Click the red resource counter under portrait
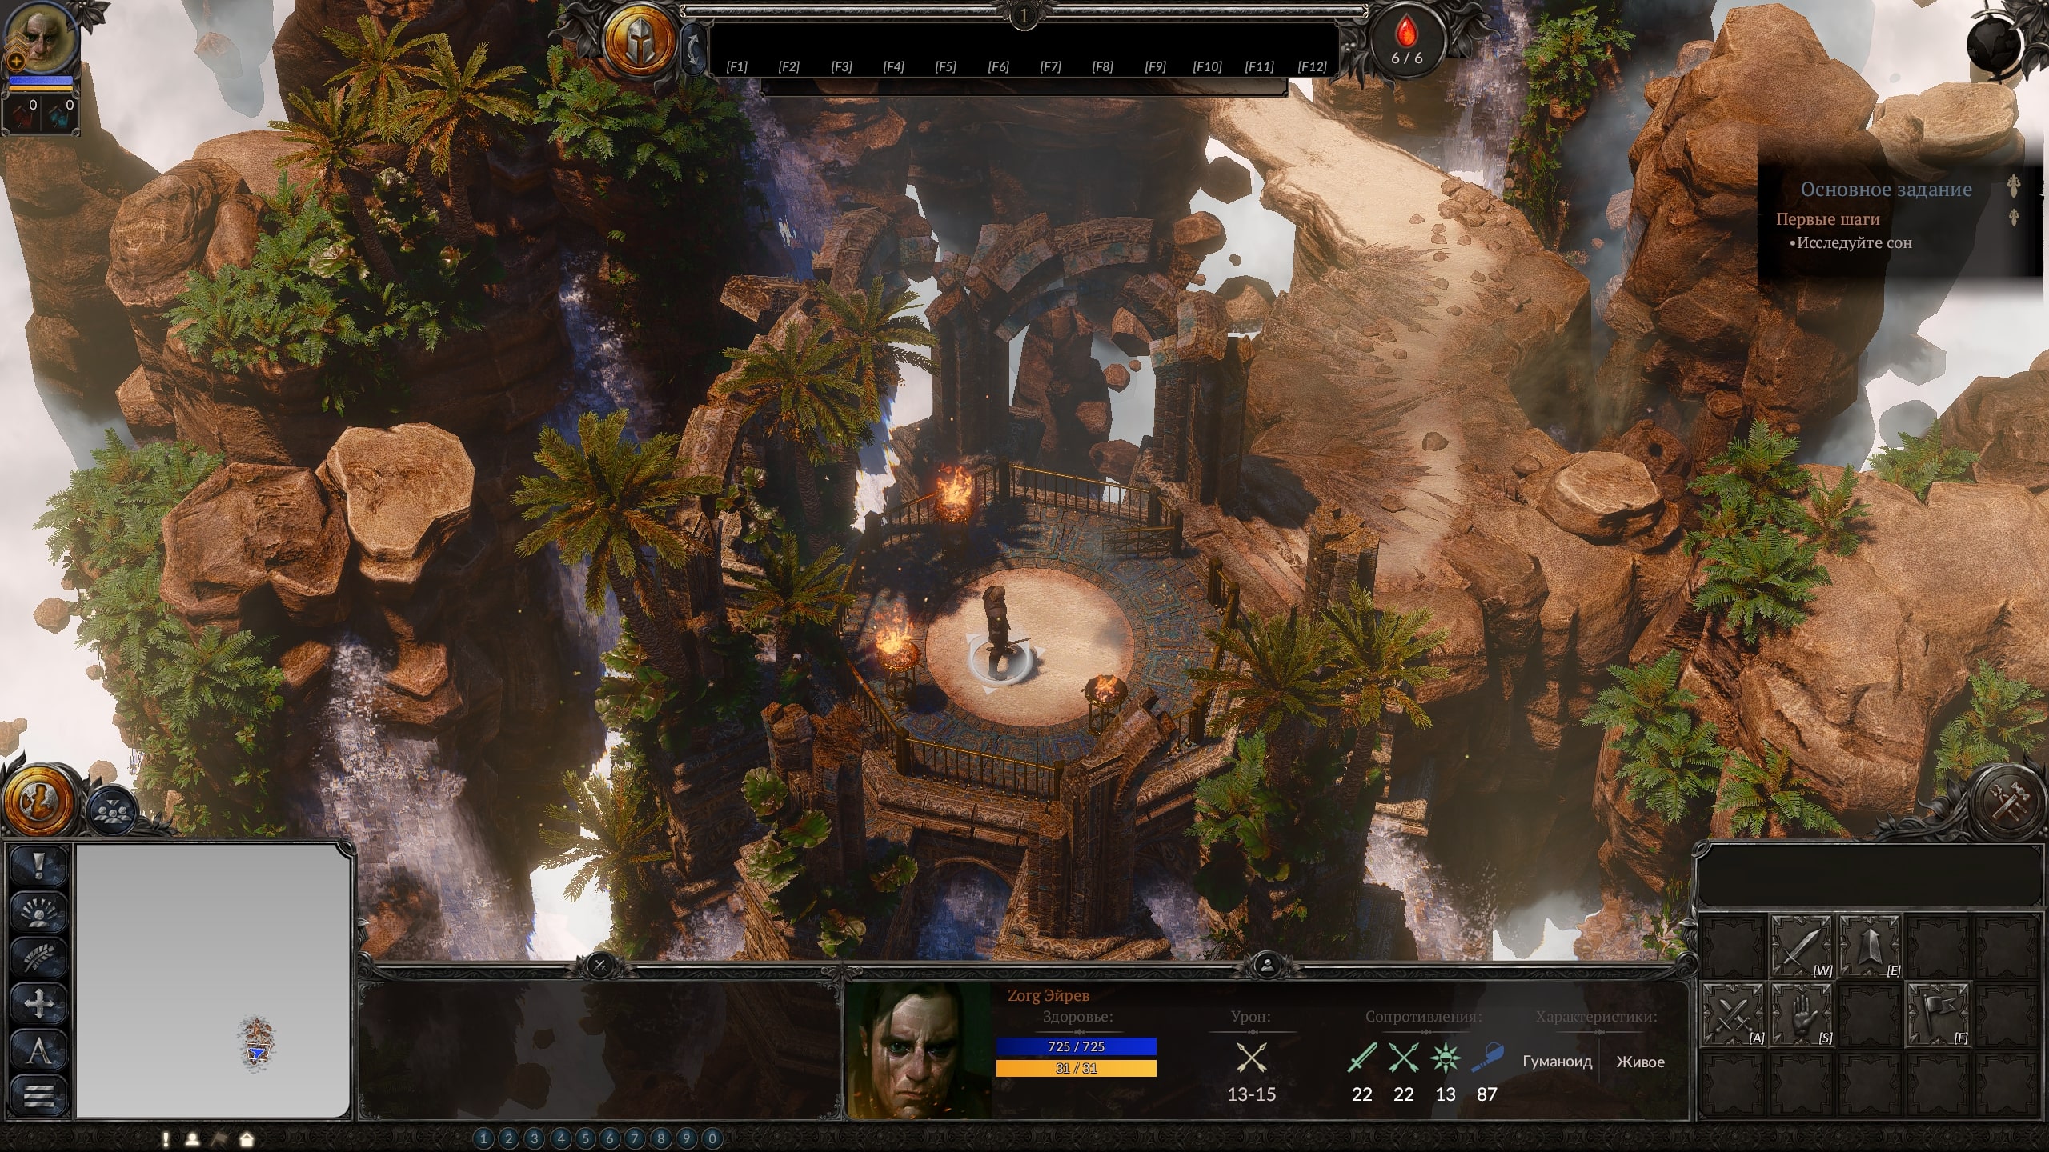Viewport: 2049px width, 1152px height. pos(22,114)
